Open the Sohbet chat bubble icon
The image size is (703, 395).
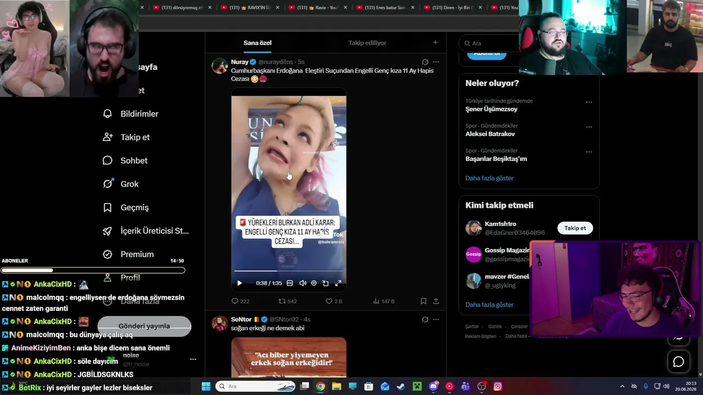[x=108, y=160]
